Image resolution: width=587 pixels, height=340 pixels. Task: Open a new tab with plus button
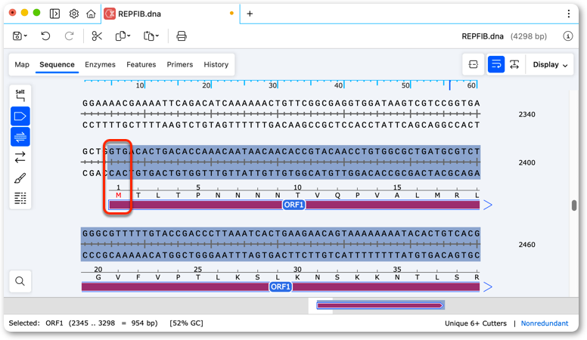[x=250, y=14]
